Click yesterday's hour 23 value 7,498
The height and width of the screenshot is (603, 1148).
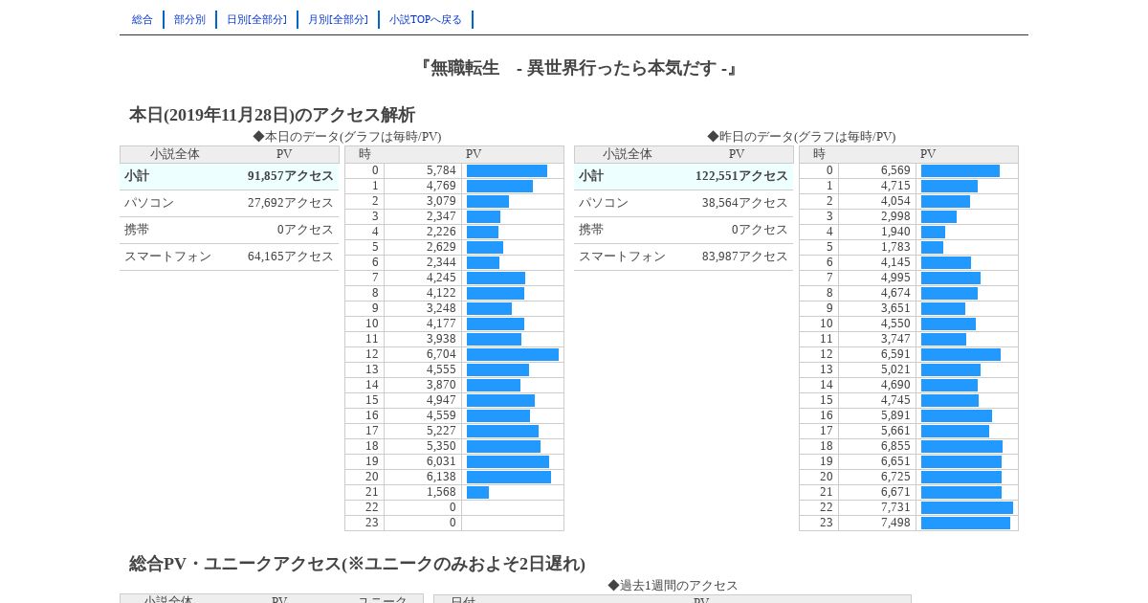tap(895, 523)
